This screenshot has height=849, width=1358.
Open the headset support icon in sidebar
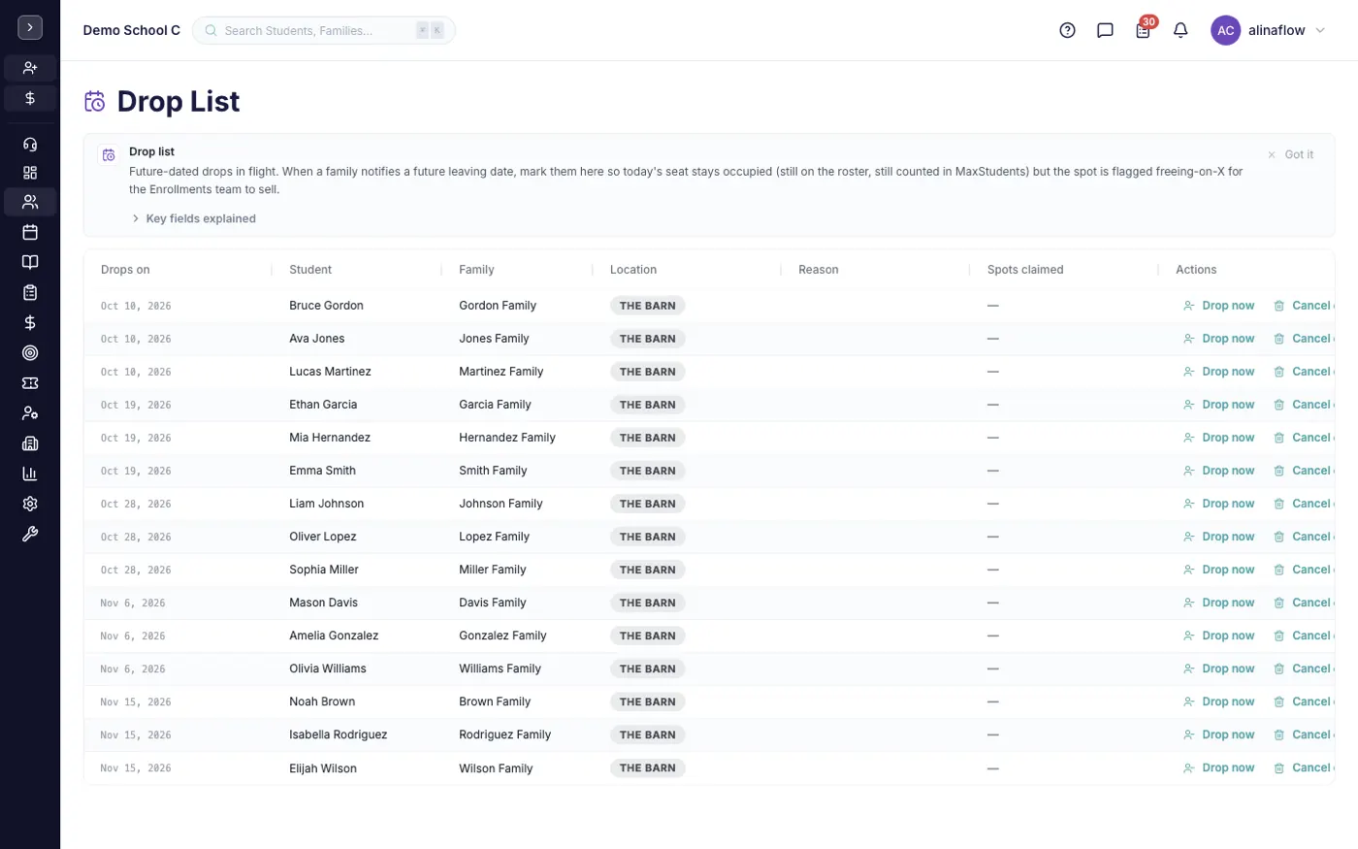(x=30, y=145)
